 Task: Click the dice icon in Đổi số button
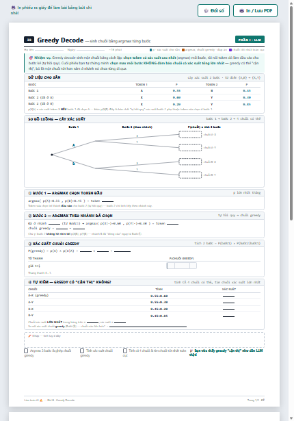(x=206, y=11)
